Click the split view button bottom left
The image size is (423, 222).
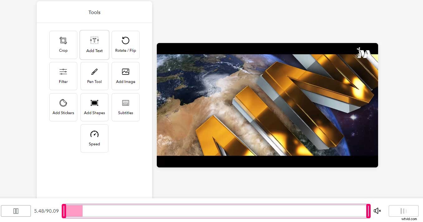[16, 211]
